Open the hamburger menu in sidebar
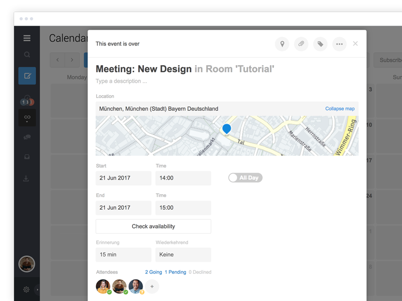Viewport: 402px width, 301px height. (27, 38)
